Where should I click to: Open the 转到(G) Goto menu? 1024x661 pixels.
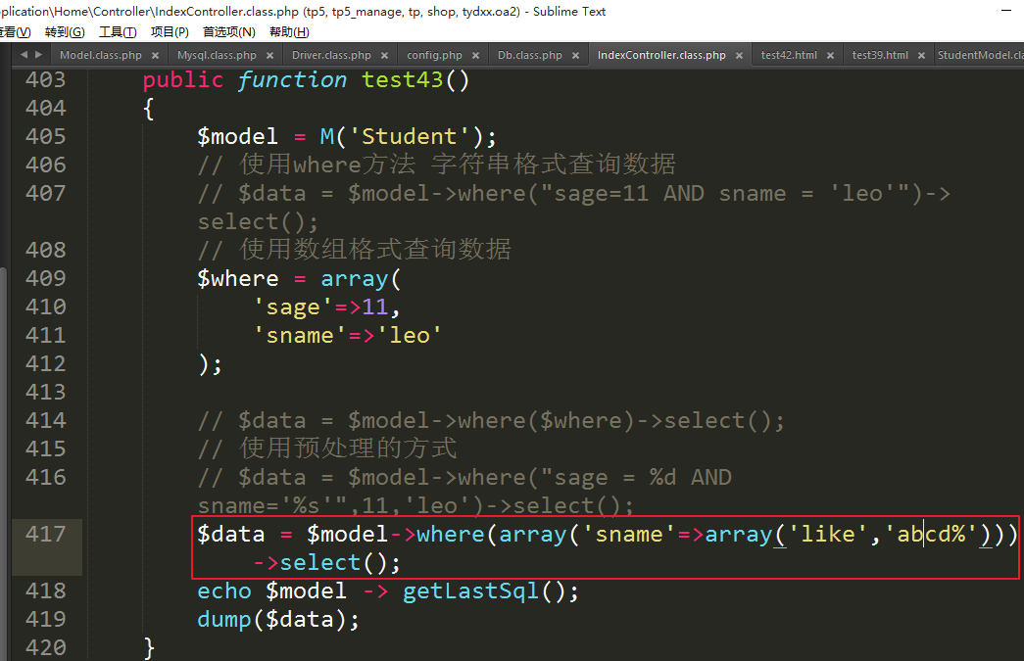(x=65, y=32)
